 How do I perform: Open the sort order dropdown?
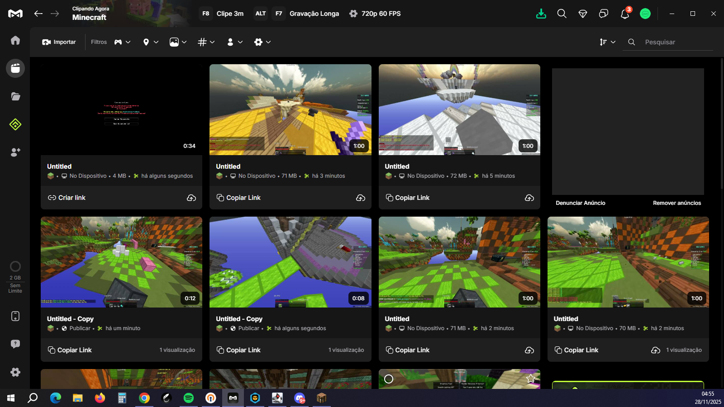607,42
